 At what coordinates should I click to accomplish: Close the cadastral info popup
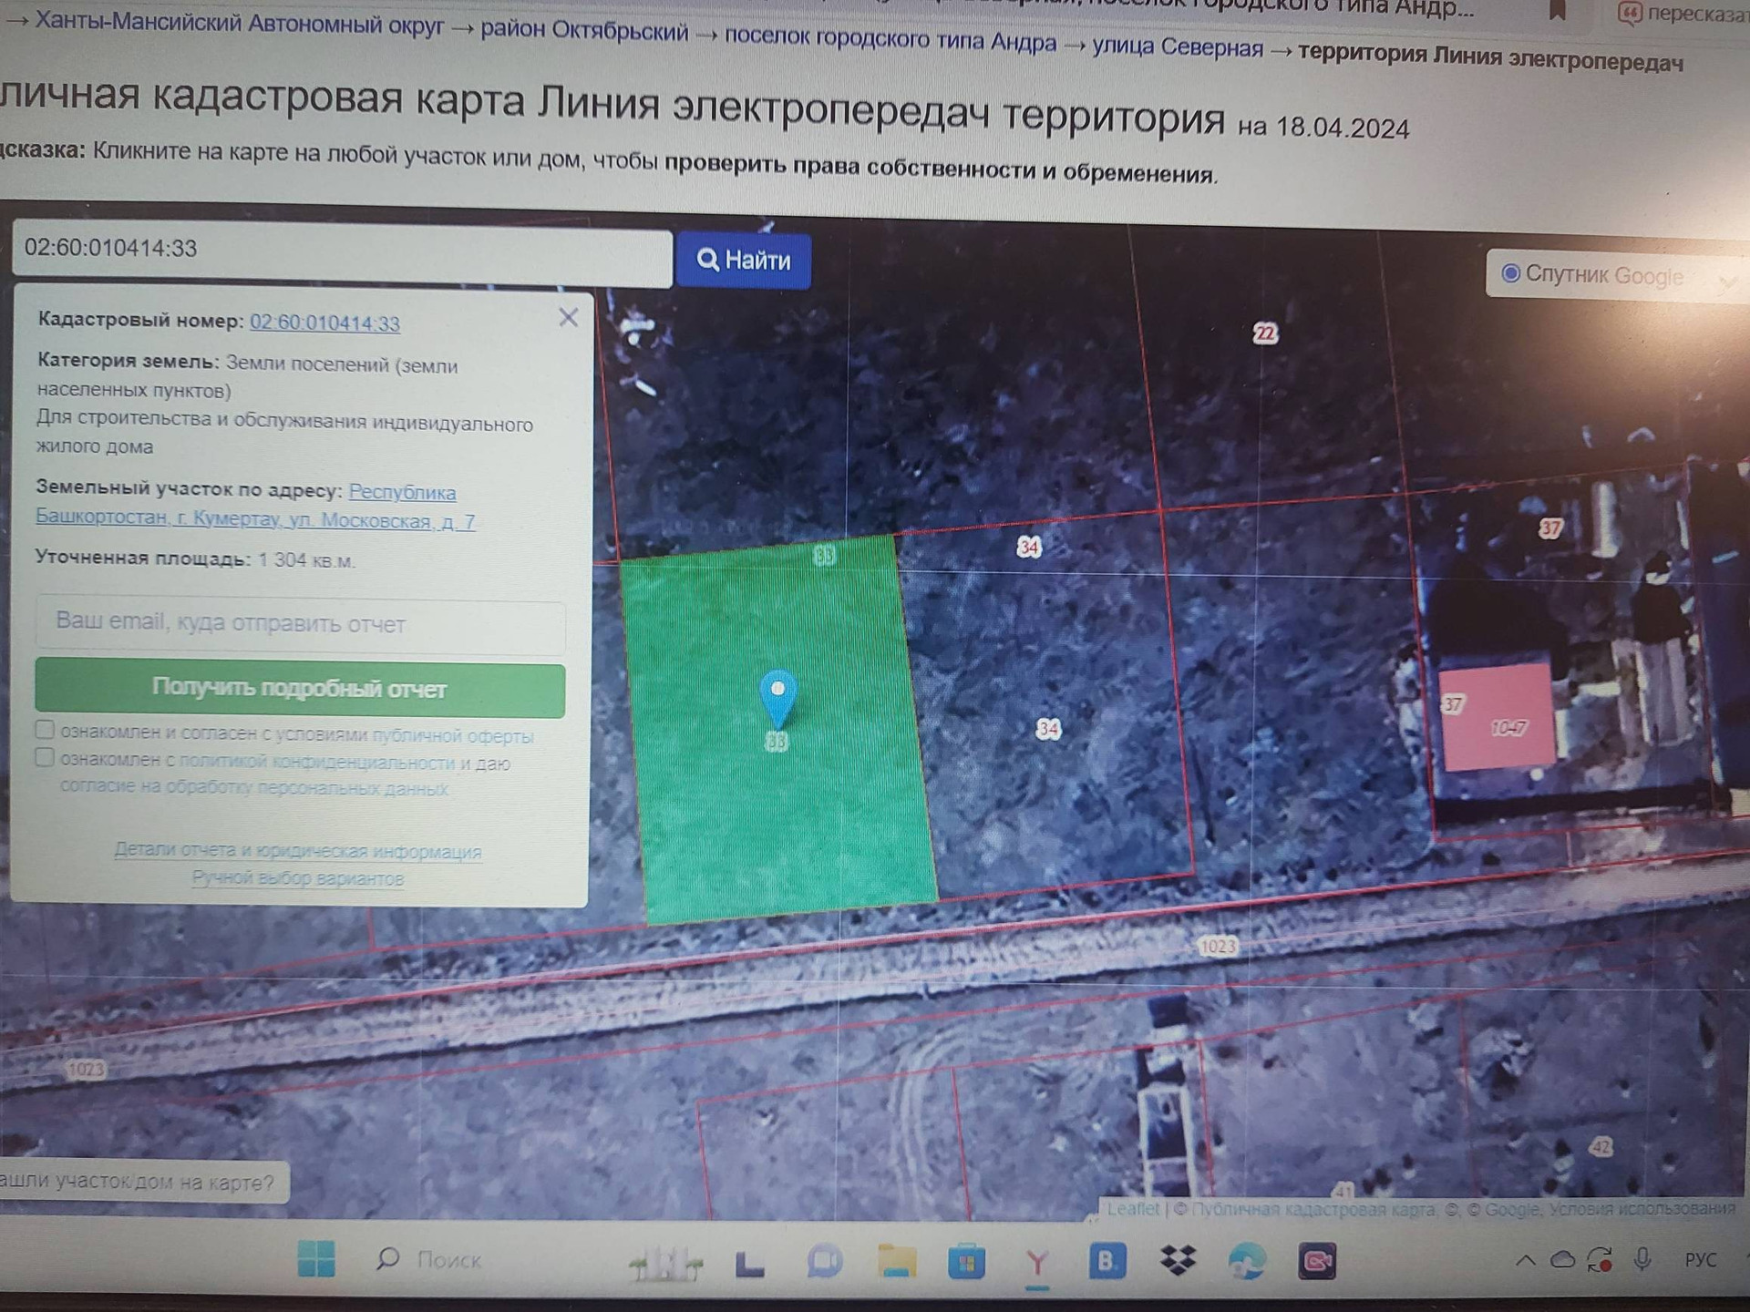coord(568,317)
